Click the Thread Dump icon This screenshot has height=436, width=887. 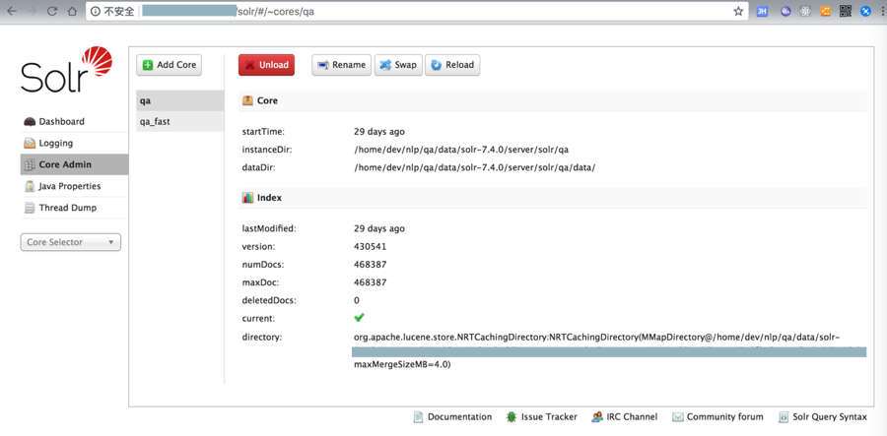[x=30, y=208]
